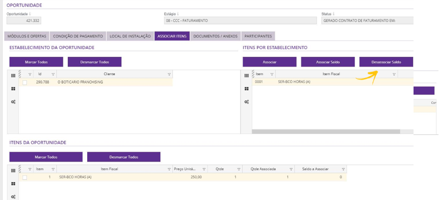Open the Item Fiscal filter in the Itens por Estabelecimento grid
The height and width of the screenshot is (200, 439).
394,74
